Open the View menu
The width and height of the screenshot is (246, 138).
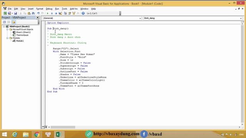[23, 9]
